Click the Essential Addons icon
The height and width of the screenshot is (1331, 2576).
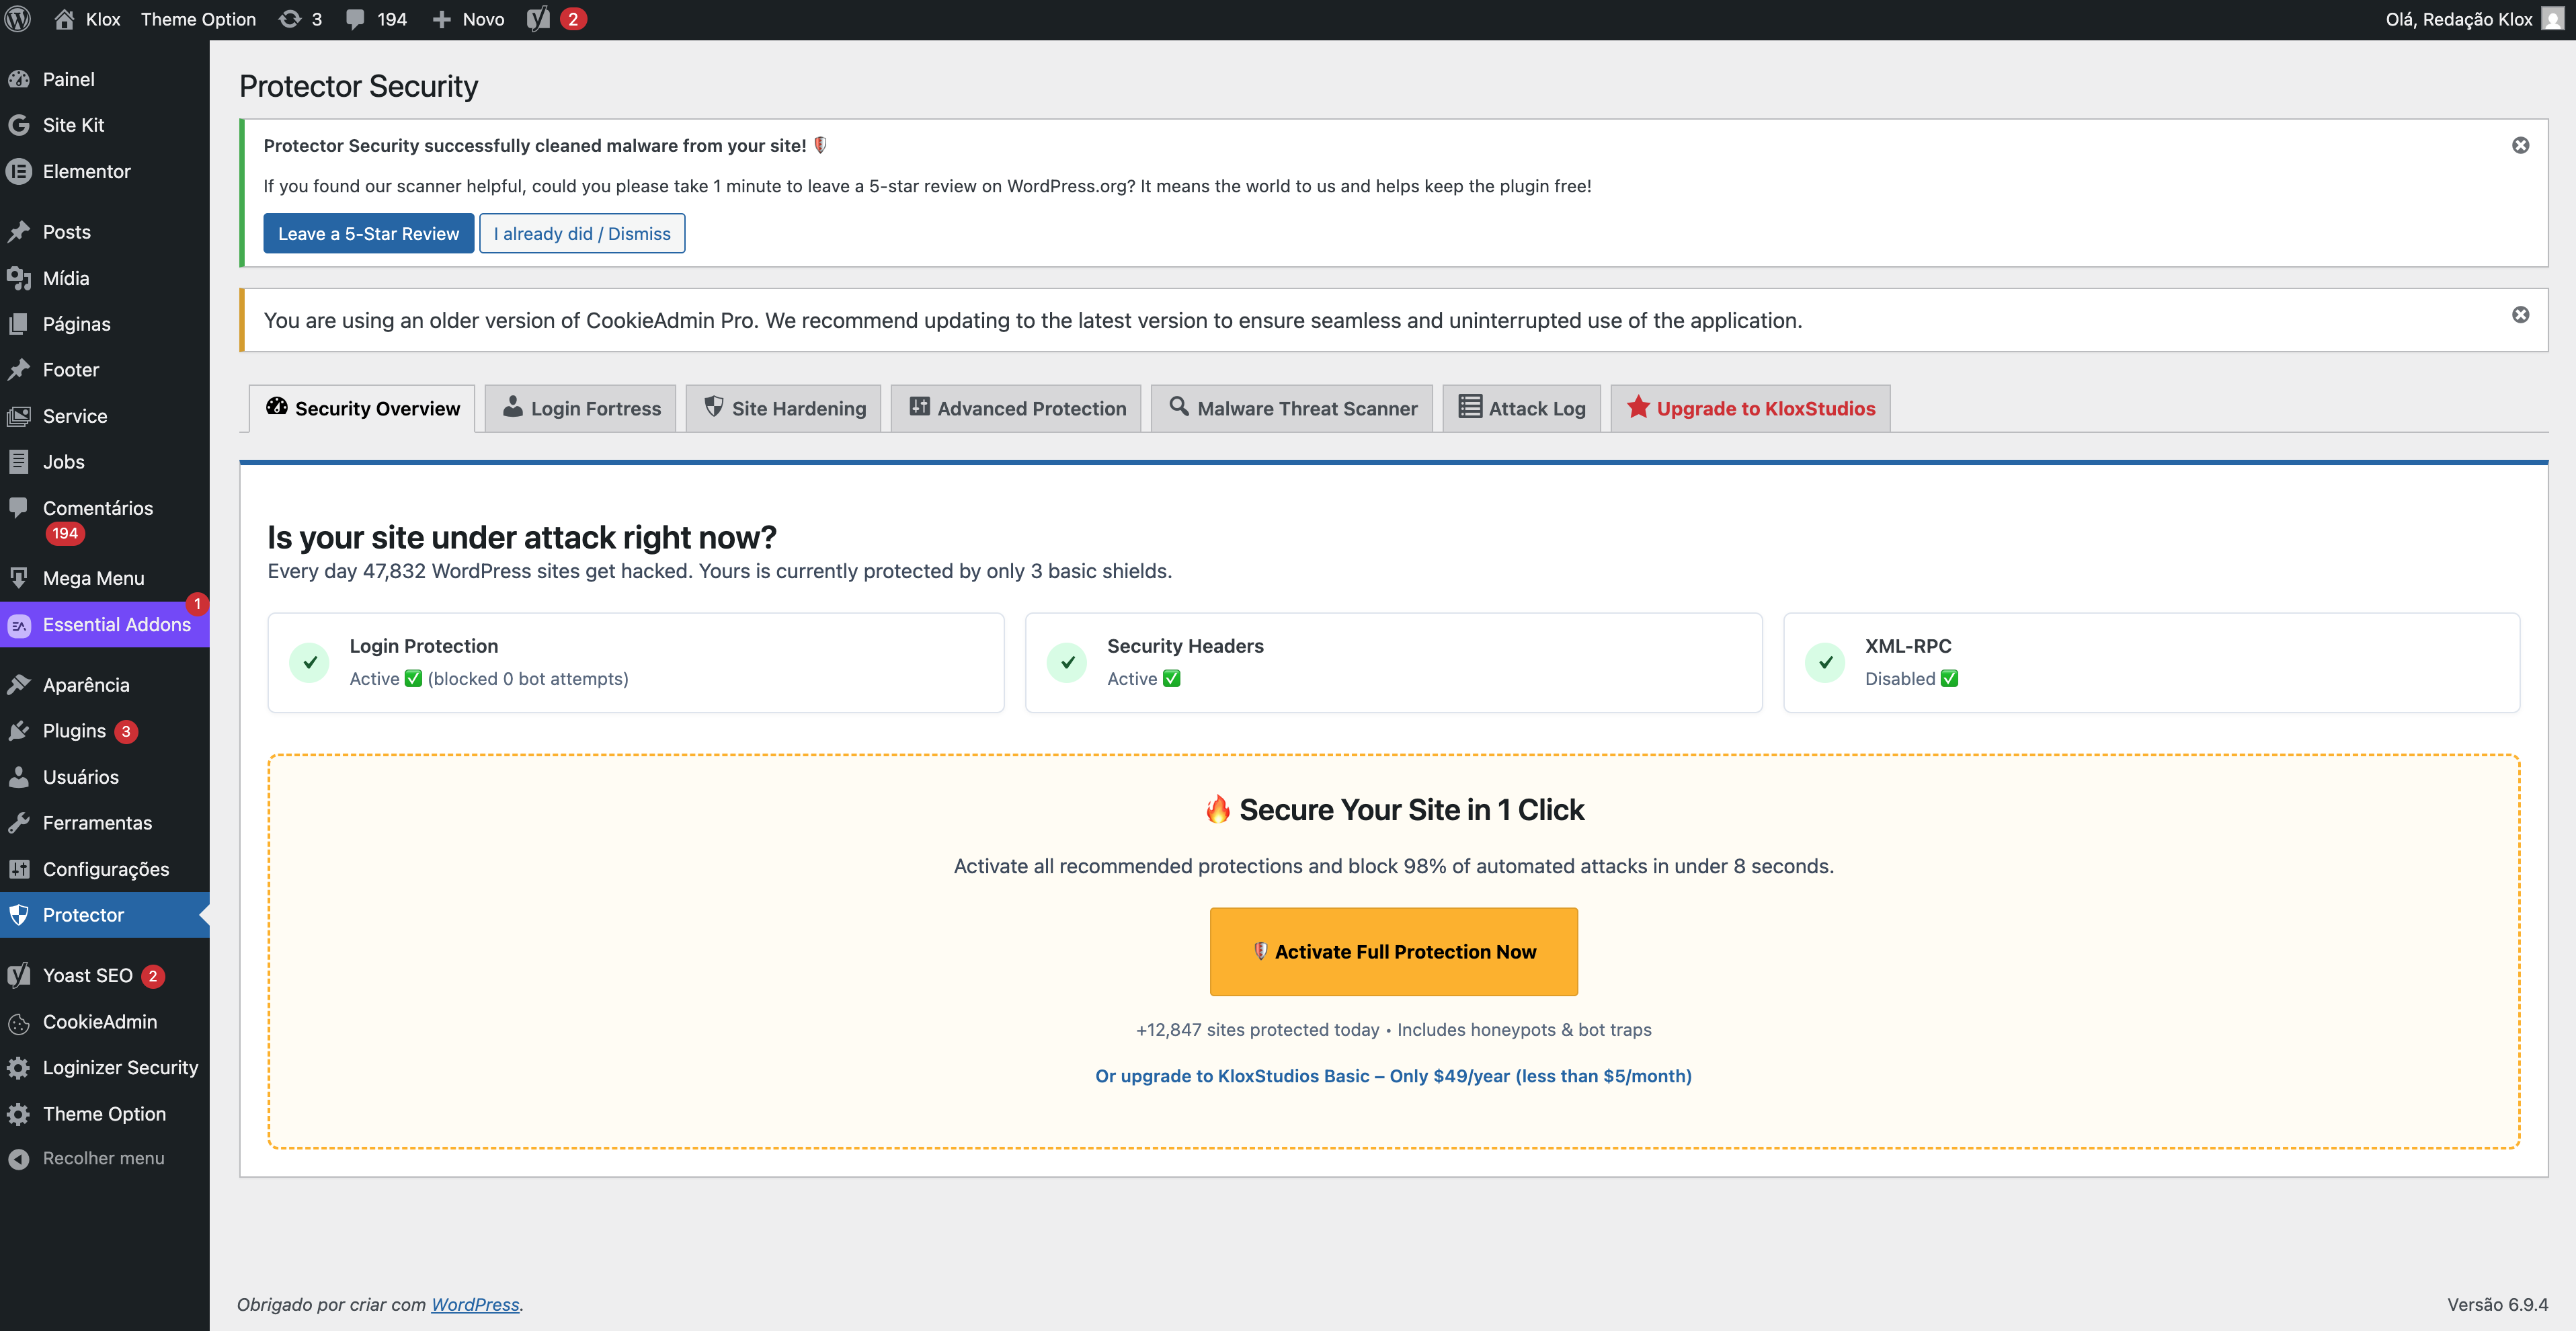click(x=19, y=625)
